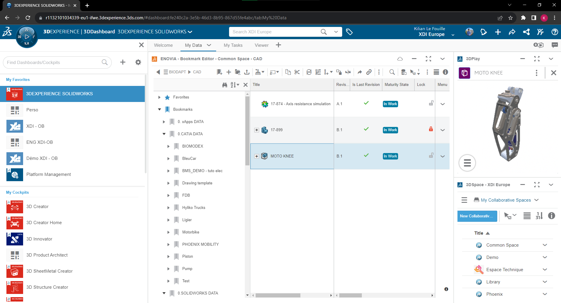Screen dimensions: 561x303
Task: Toggle lock for 17-874 Axis resistance row
Action: (431, 103)
